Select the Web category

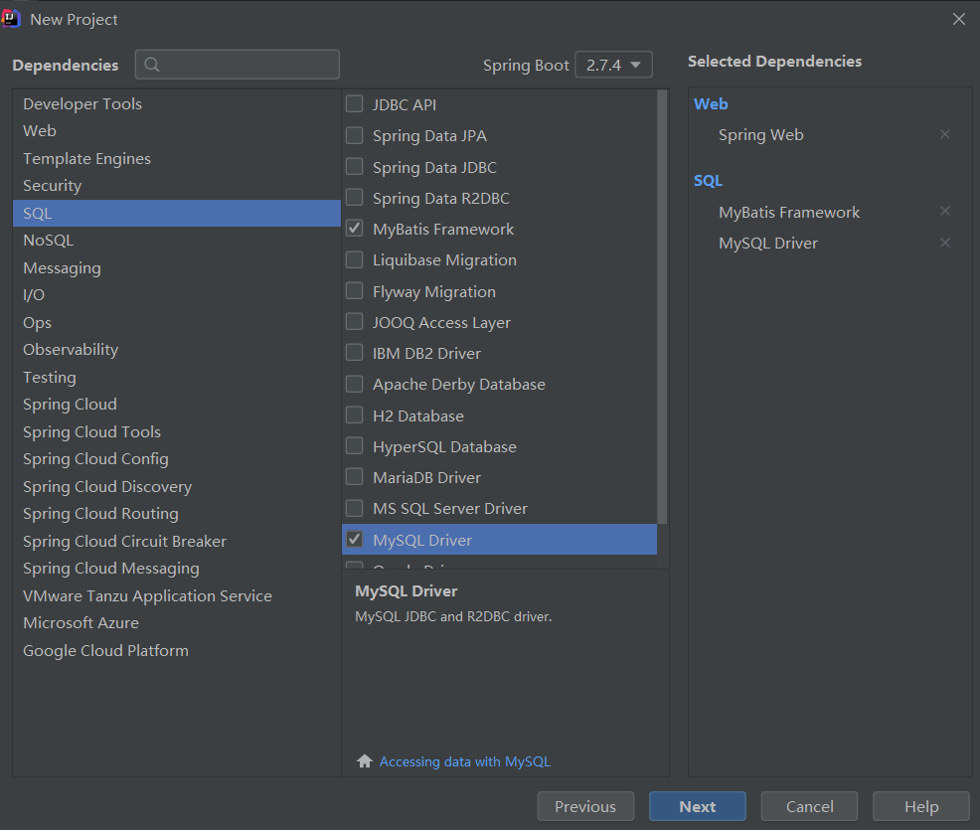(x=176, y=130)
